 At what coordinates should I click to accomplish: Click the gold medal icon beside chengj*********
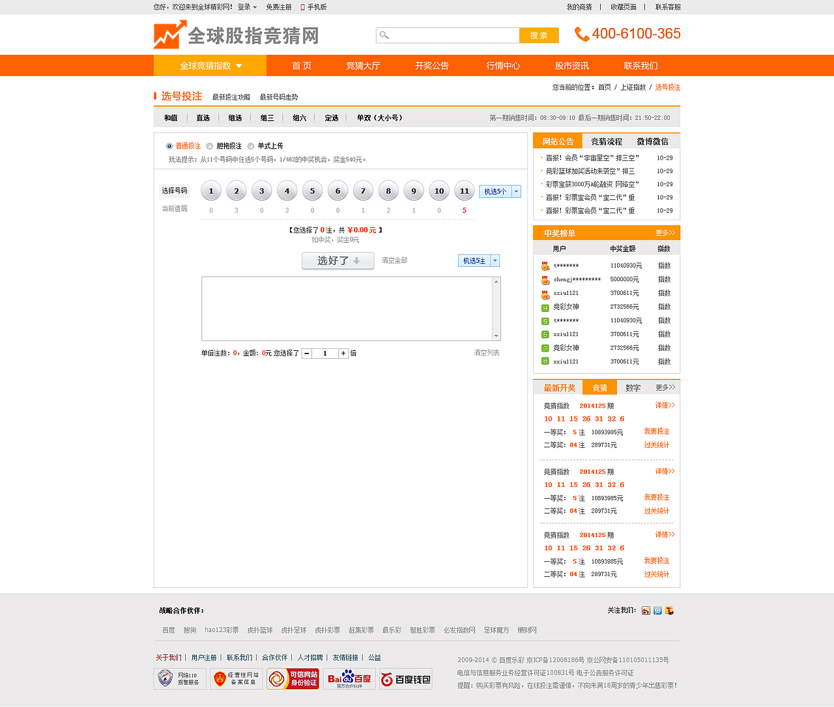545,280
